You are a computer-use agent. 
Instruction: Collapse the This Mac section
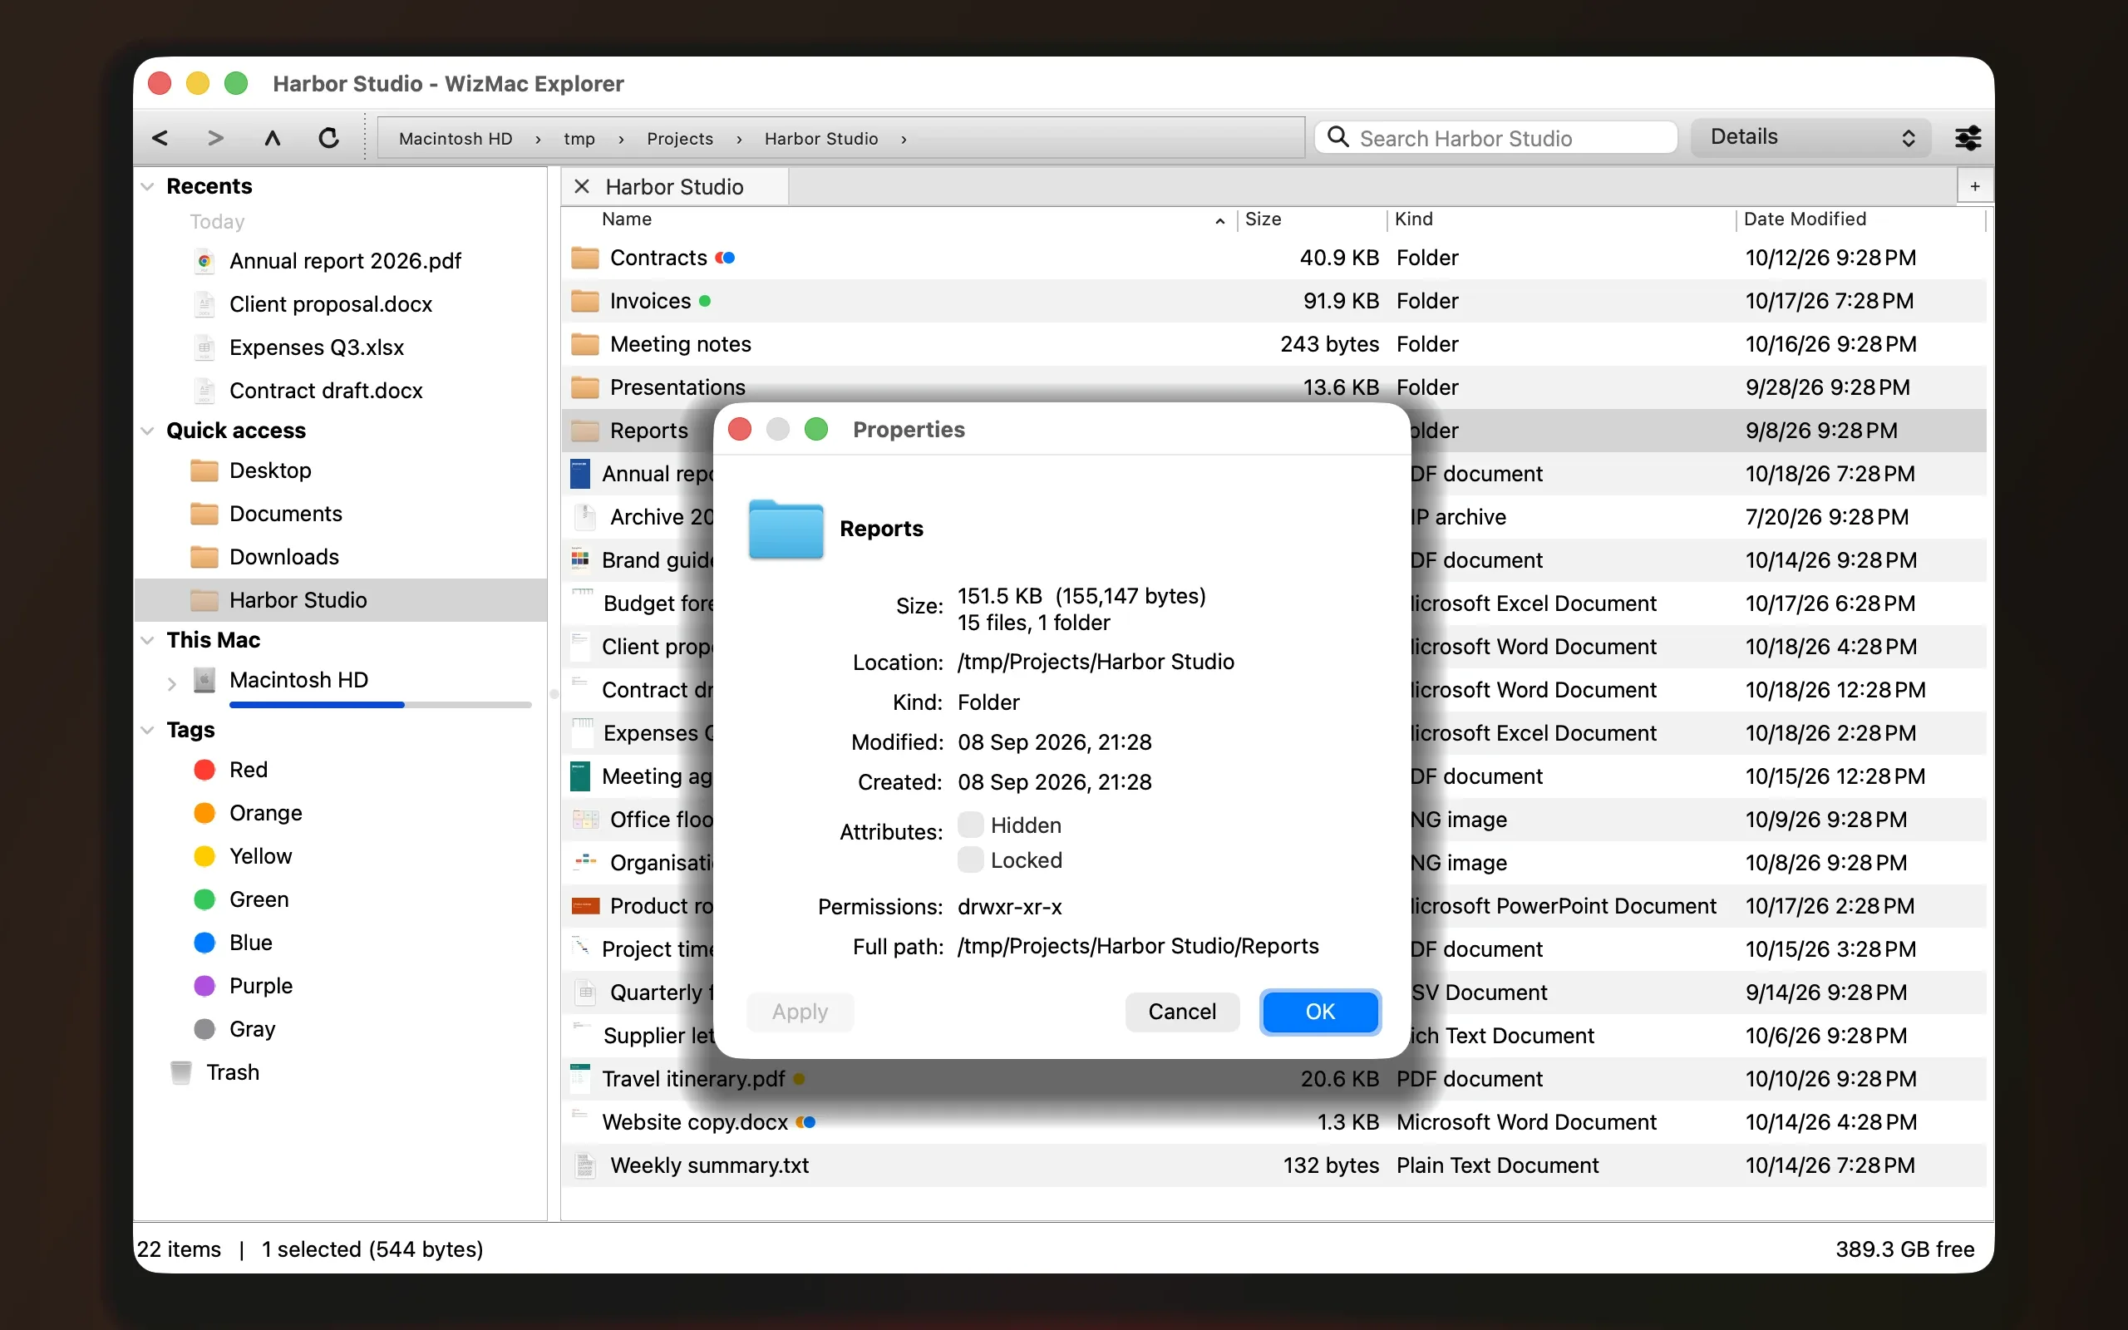point(148,640)
